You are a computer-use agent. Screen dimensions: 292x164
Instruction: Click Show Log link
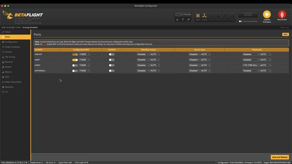tap(284, 27)
